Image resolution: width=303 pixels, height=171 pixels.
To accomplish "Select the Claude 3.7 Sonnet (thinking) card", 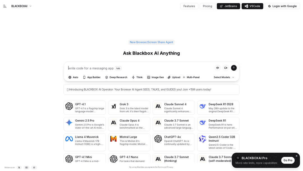I will coord(174,158).
